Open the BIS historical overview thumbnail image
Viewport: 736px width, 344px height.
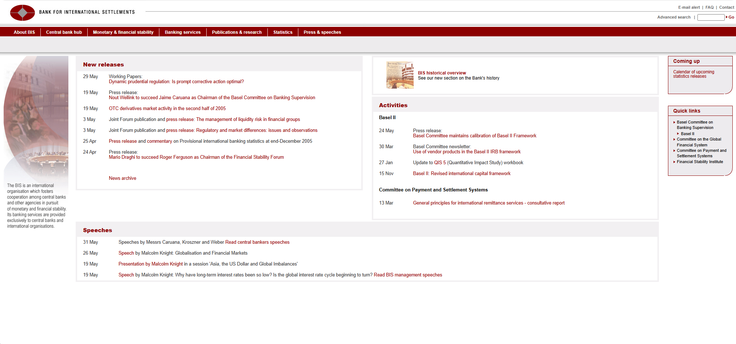[x=400, y=75]
